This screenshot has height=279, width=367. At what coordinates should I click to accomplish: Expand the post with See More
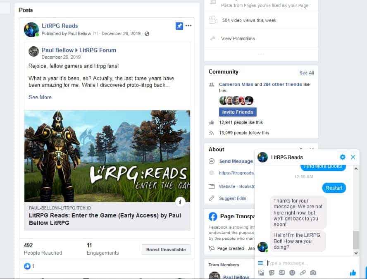click(x=40, y=98)
